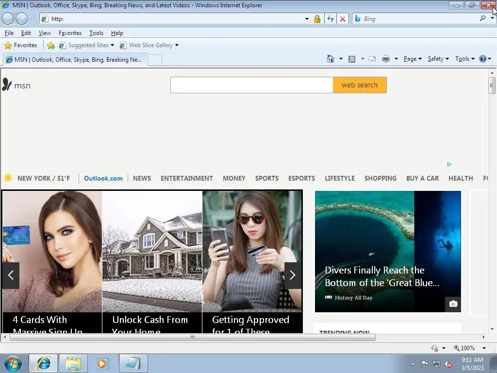
Task: Select the MSN browser tab
Action: click(x=75, y=60)
